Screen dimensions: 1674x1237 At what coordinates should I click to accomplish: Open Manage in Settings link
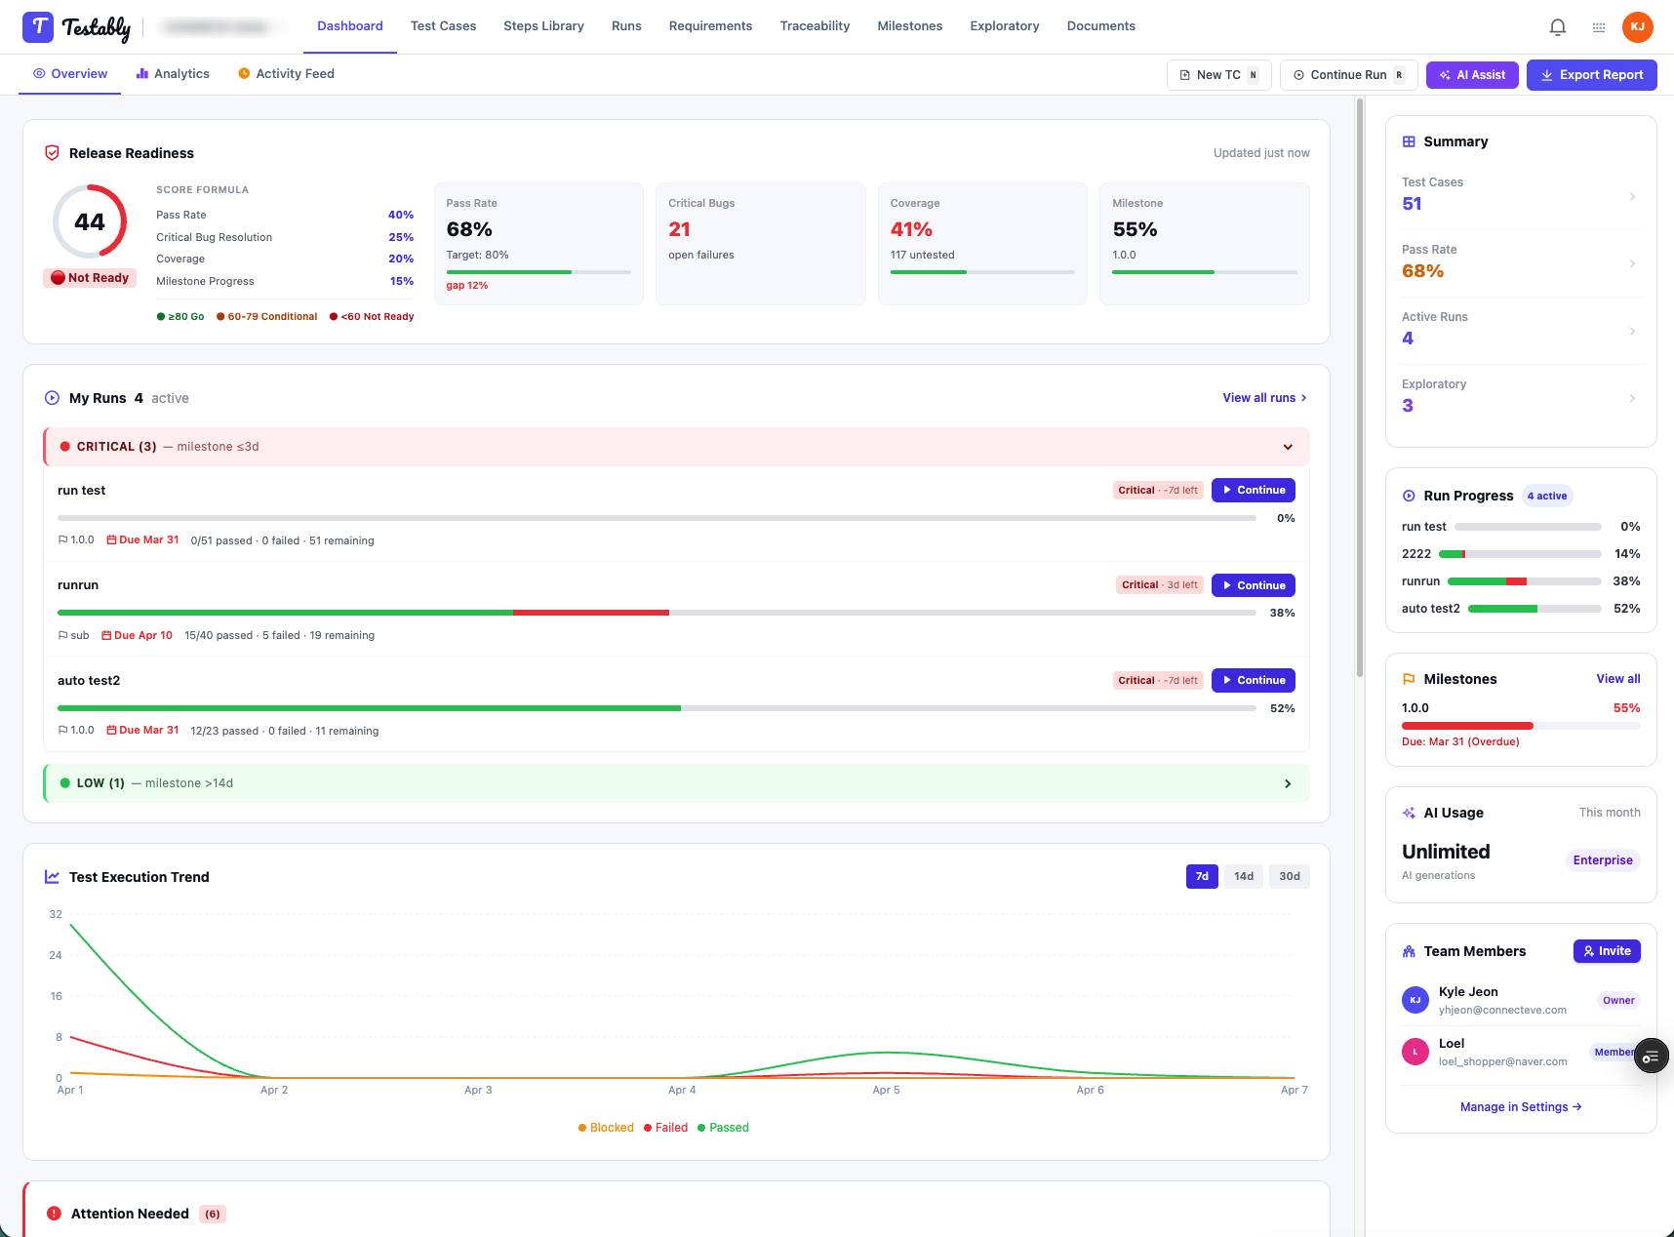[1521, 1107]
